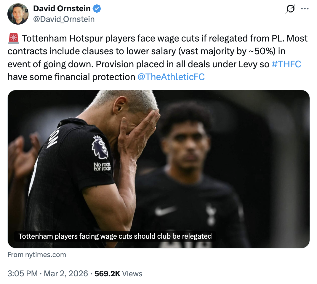Viewport: 317px width, 284px height.
Task: Open the Grok explain icon
Action: pyautogui.click(x=290, y=9)
